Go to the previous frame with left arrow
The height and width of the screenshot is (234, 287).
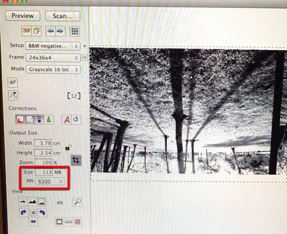51,31
